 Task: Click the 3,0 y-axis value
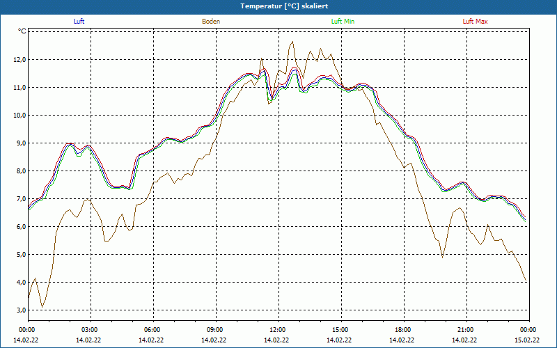[22, 310]
